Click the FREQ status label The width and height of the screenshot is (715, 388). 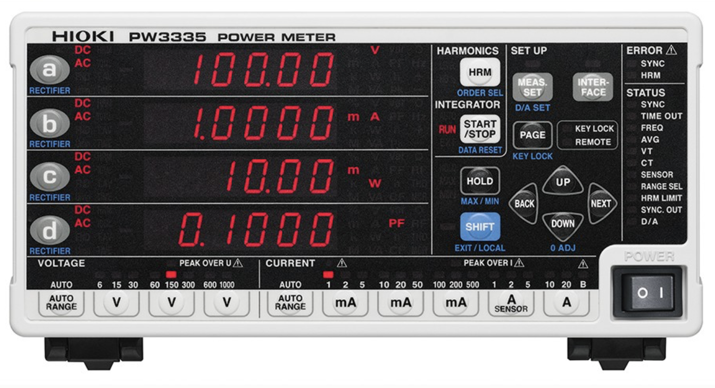(652, 128)
